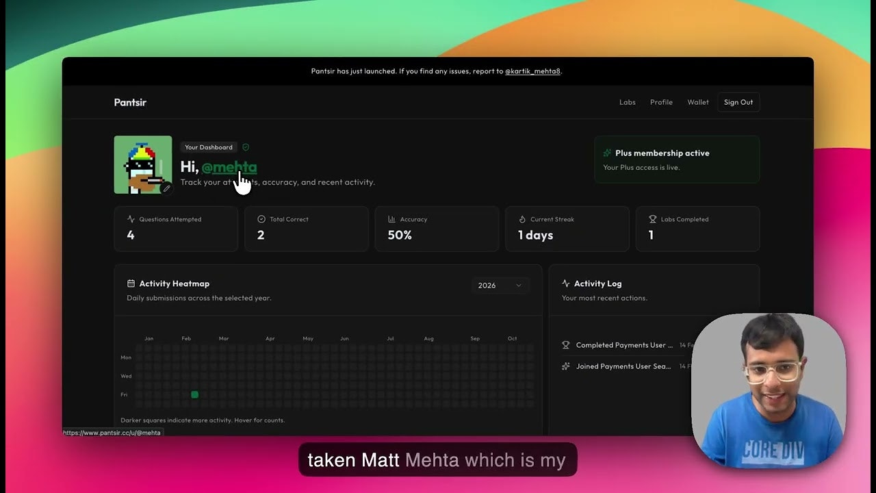Click the verified shield icon near Your Dashboard
876x493 pixels.
coord(246,147)
